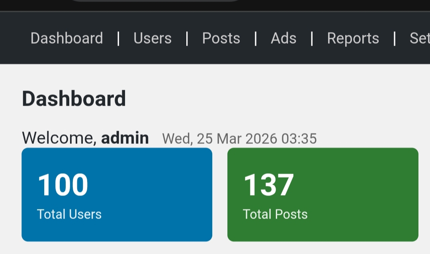Click the divider between Ads and Reports
This screenshot has height=254, width=430.
pyautogui.click(x=312, y=39)
